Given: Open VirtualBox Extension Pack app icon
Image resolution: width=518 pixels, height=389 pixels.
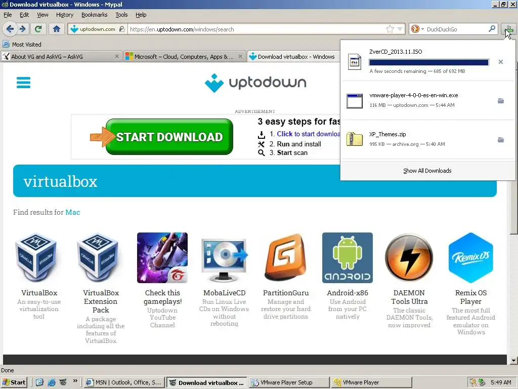Looking at the screenshot, I should click(98, 258).
